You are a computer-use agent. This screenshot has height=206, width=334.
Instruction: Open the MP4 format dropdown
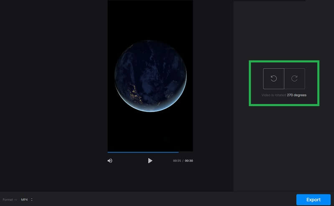[x=27, y=200]
